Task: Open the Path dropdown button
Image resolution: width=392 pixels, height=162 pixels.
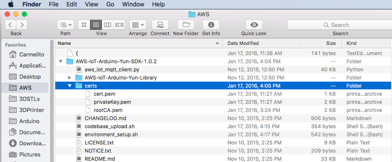Action: click(x=66, y=25)
